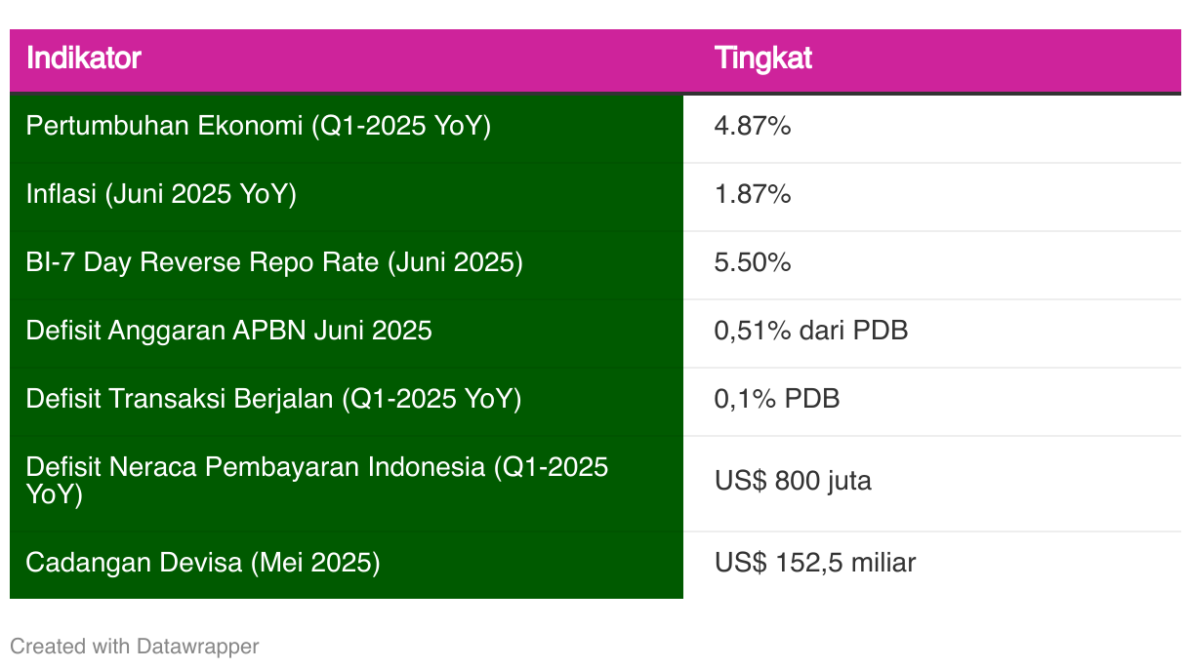Click the 0,51% dari PDB value
The image size is (1191, 669).
tap(811, 332)
